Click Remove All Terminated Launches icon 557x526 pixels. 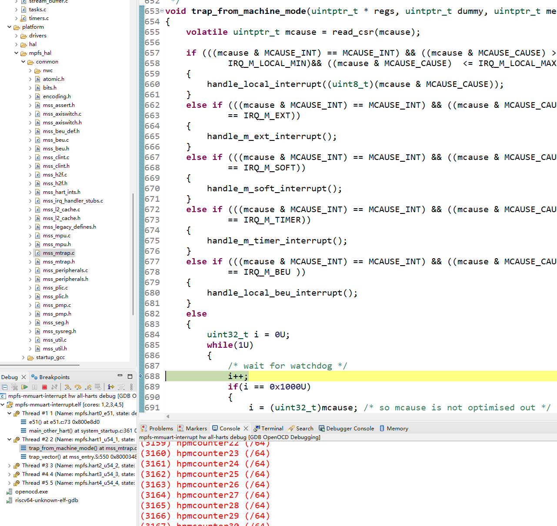[14, 387]
